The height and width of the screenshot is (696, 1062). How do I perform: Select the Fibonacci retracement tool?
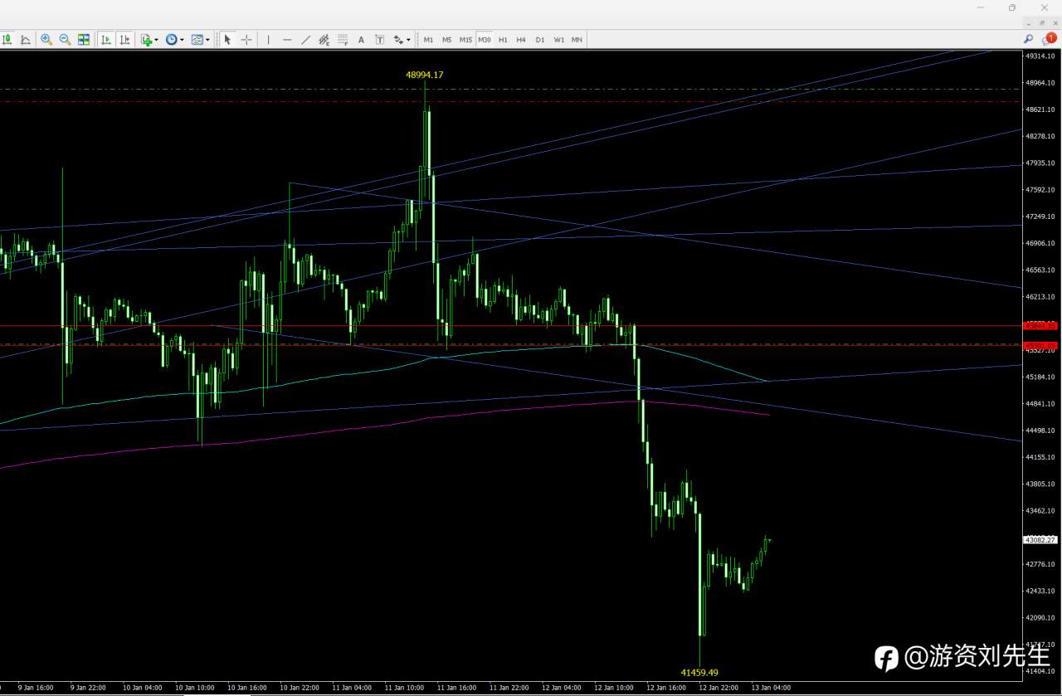point(343,39)
